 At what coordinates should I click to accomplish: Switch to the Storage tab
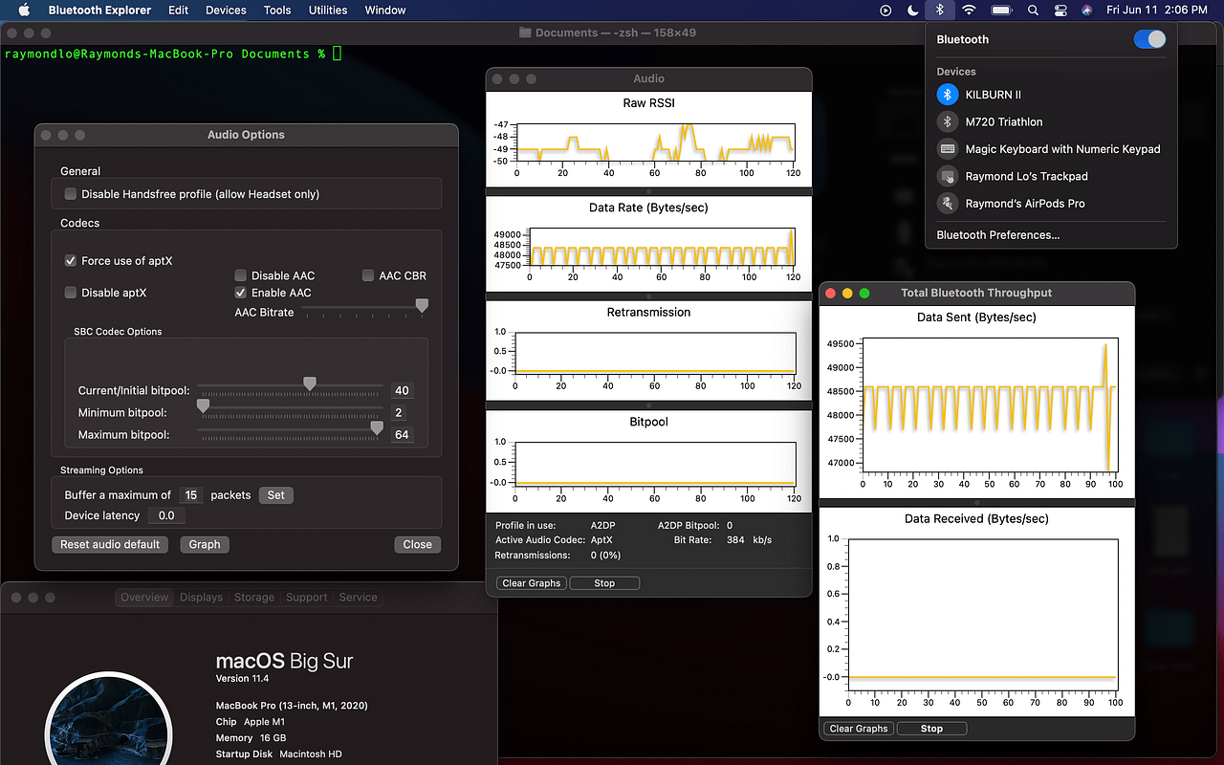click(253, 597)
